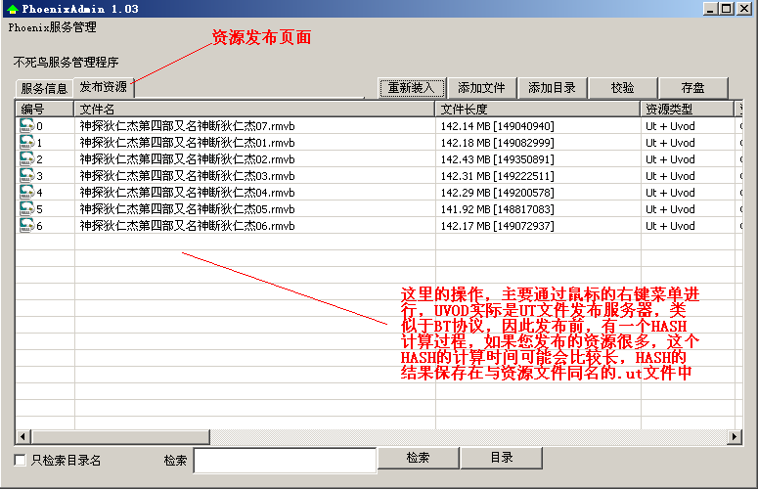This screenshot has height=490, width=758.
Task: Click the resource icon for row 6
Action: pyautogui.click(x=26, y=226)
